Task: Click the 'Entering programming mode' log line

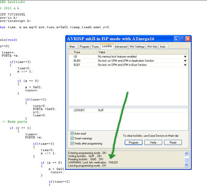Action: coord(87,153)
